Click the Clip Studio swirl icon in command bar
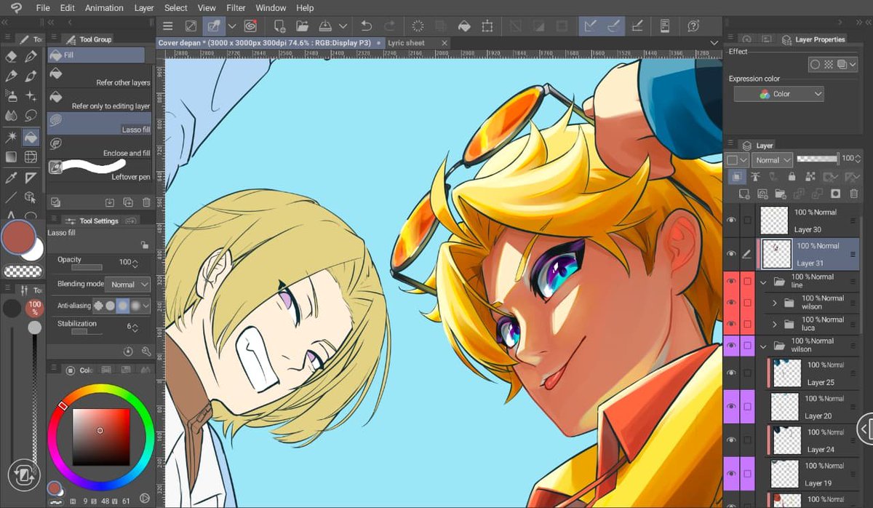The image size is (873, 508). 250,26
